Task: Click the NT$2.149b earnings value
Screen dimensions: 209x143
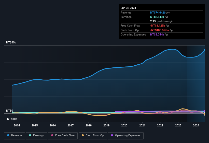Action: [x=157, y=17]
